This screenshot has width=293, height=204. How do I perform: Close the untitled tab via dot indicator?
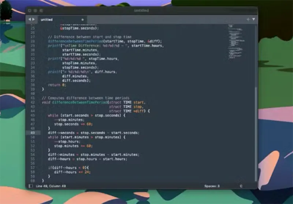(x=82, y=19)
